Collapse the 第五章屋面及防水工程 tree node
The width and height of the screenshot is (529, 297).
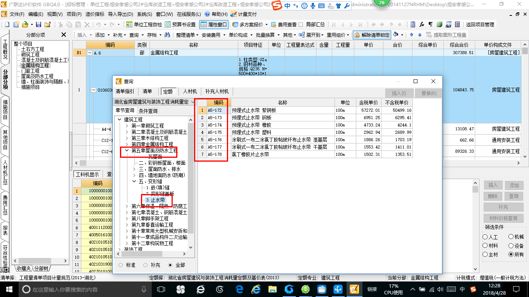click(127, 150)
